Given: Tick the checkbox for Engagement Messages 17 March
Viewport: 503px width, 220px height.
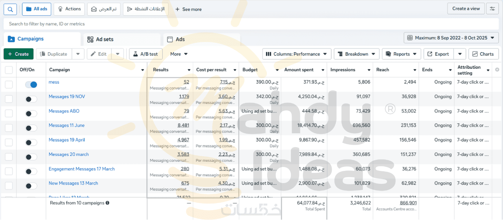Looking at the screenshot, I should click(x=9, y=172).
